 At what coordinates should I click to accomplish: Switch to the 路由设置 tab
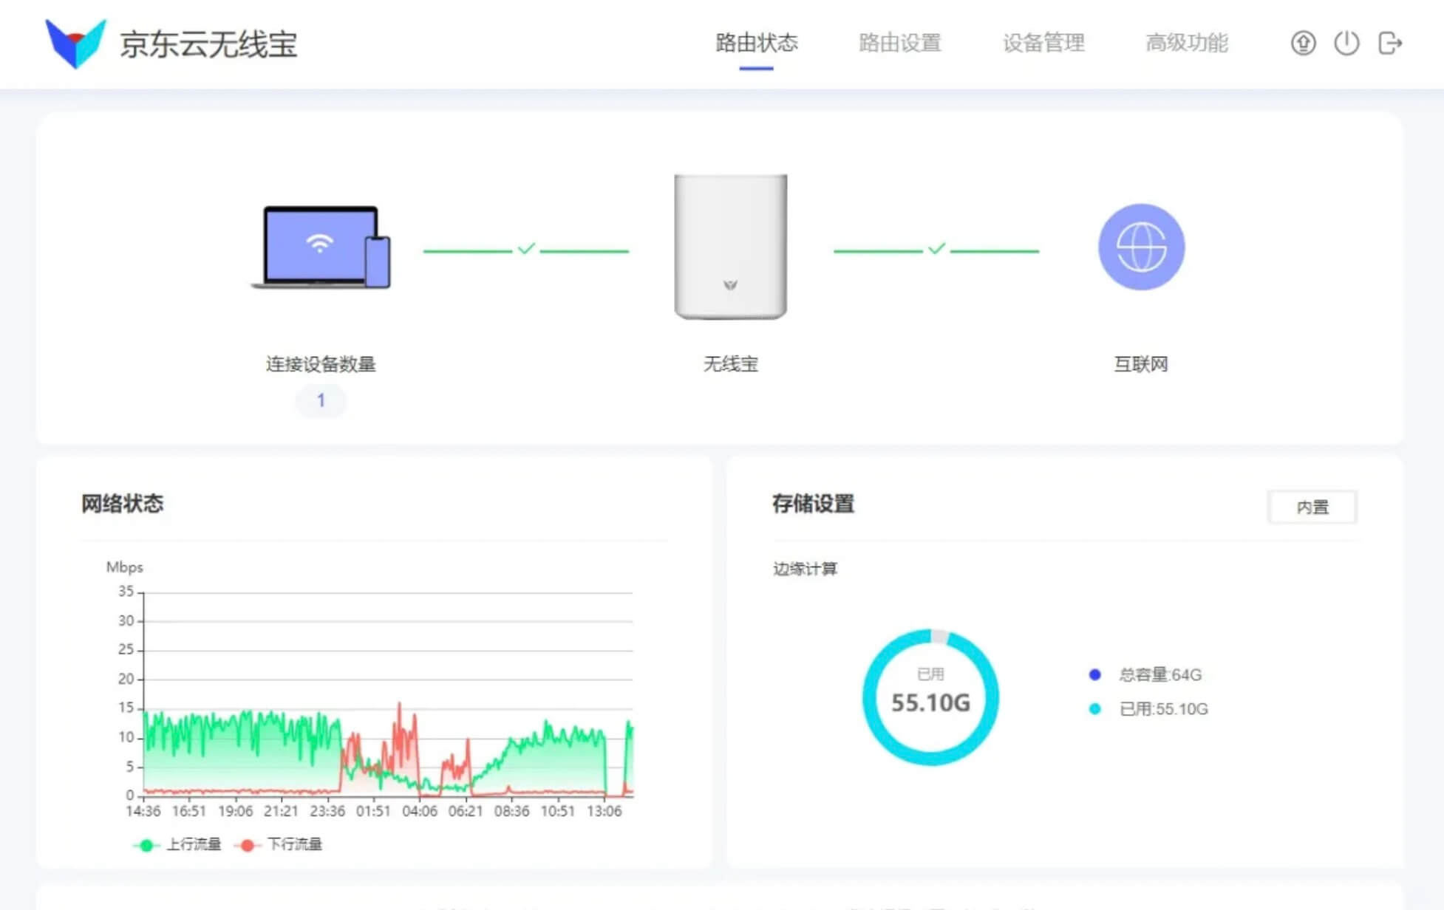pos(899,44)
